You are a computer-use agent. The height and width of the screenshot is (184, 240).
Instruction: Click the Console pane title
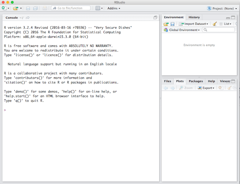click(x=12, y=18)
